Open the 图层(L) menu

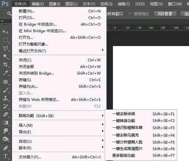pyautogui.click(x=71, y=4)
